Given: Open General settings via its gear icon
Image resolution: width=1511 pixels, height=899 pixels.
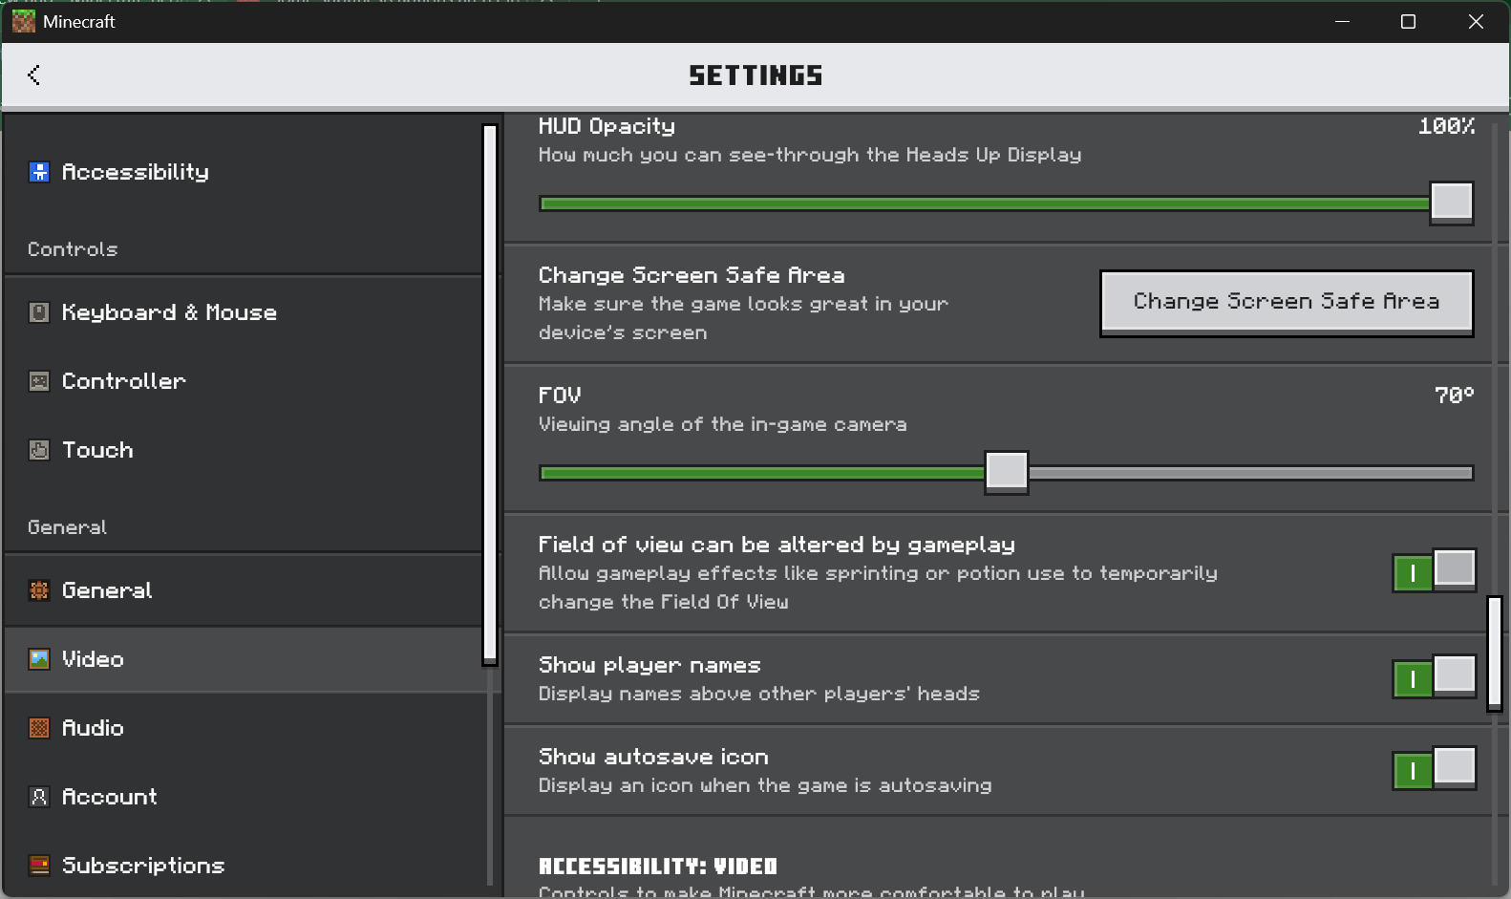Looking at the screenshot, I should [x=39, y=590].
